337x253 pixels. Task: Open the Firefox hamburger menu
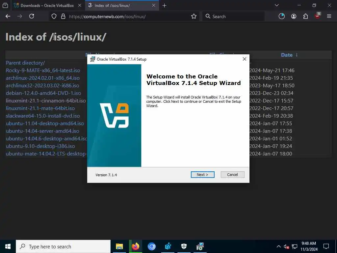point(329,16)
